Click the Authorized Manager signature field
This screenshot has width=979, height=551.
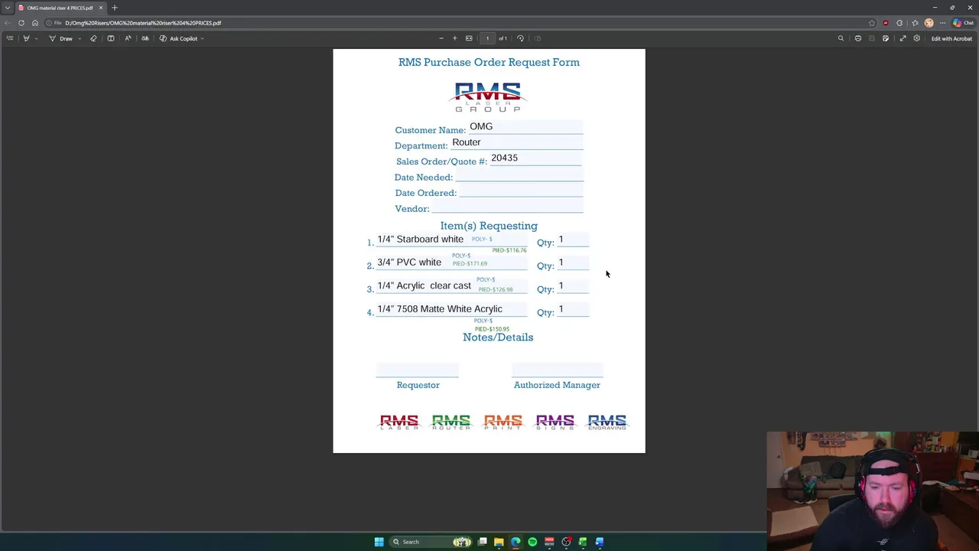[x=557, y=370]
